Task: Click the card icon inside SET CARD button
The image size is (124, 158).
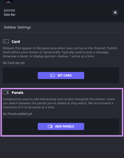Action: [52, 75]
